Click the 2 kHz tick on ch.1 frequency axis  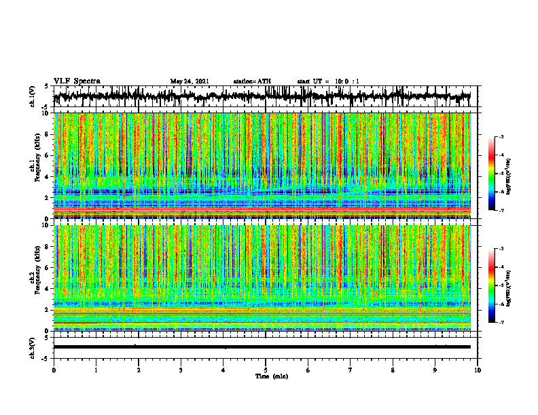coord(47,197)
